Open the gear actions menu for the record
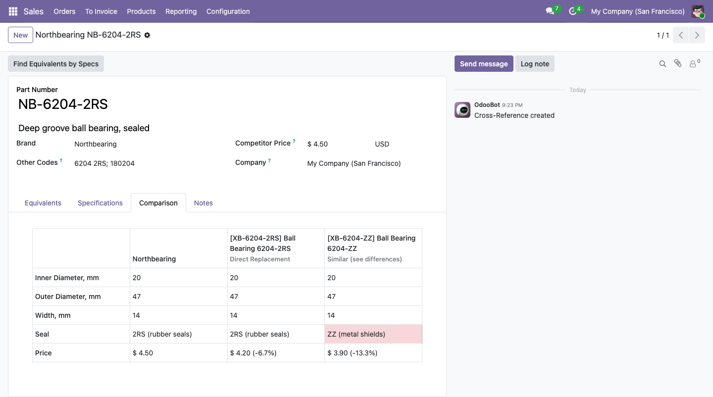Image resolution: width=713 pixels, height=397 pixels. click(x=147, y=35)
